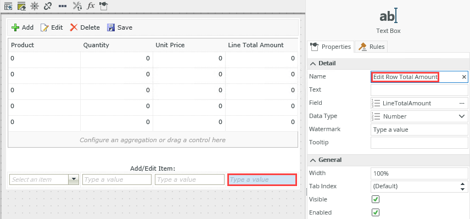Click the Watermark input field
The height and width of the screenshot is (219, 470).
pyautogui.click(x=419, y=130)
